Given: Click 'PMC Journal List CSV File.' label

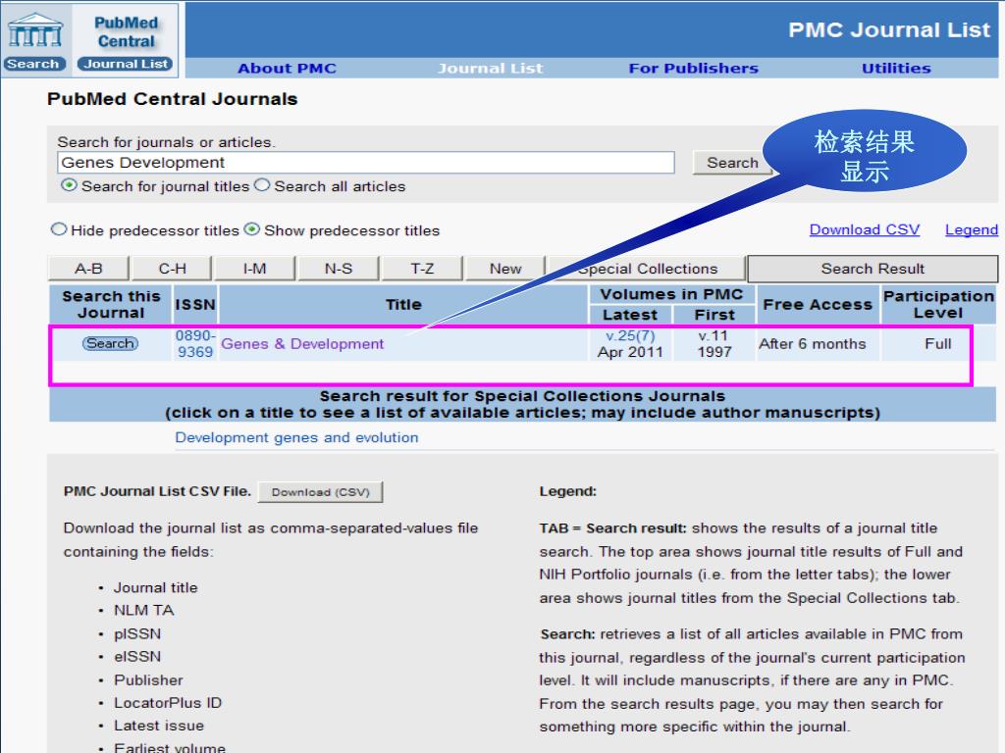Looking at the screenshot, I should (x=157, y=491).
